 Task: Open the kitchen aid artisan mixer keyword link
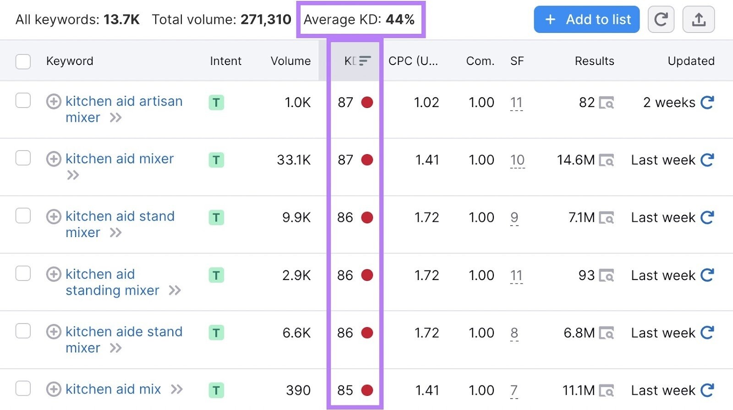coord(124,109)
